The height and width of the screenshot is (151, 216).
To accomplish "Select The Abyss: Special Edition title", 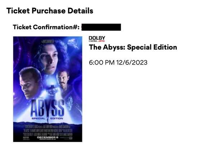I will 133,47.
